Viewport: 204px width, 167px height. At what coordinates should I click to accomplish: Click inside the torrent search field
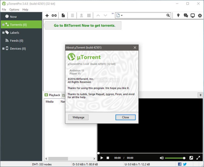(x=143, y=15)
